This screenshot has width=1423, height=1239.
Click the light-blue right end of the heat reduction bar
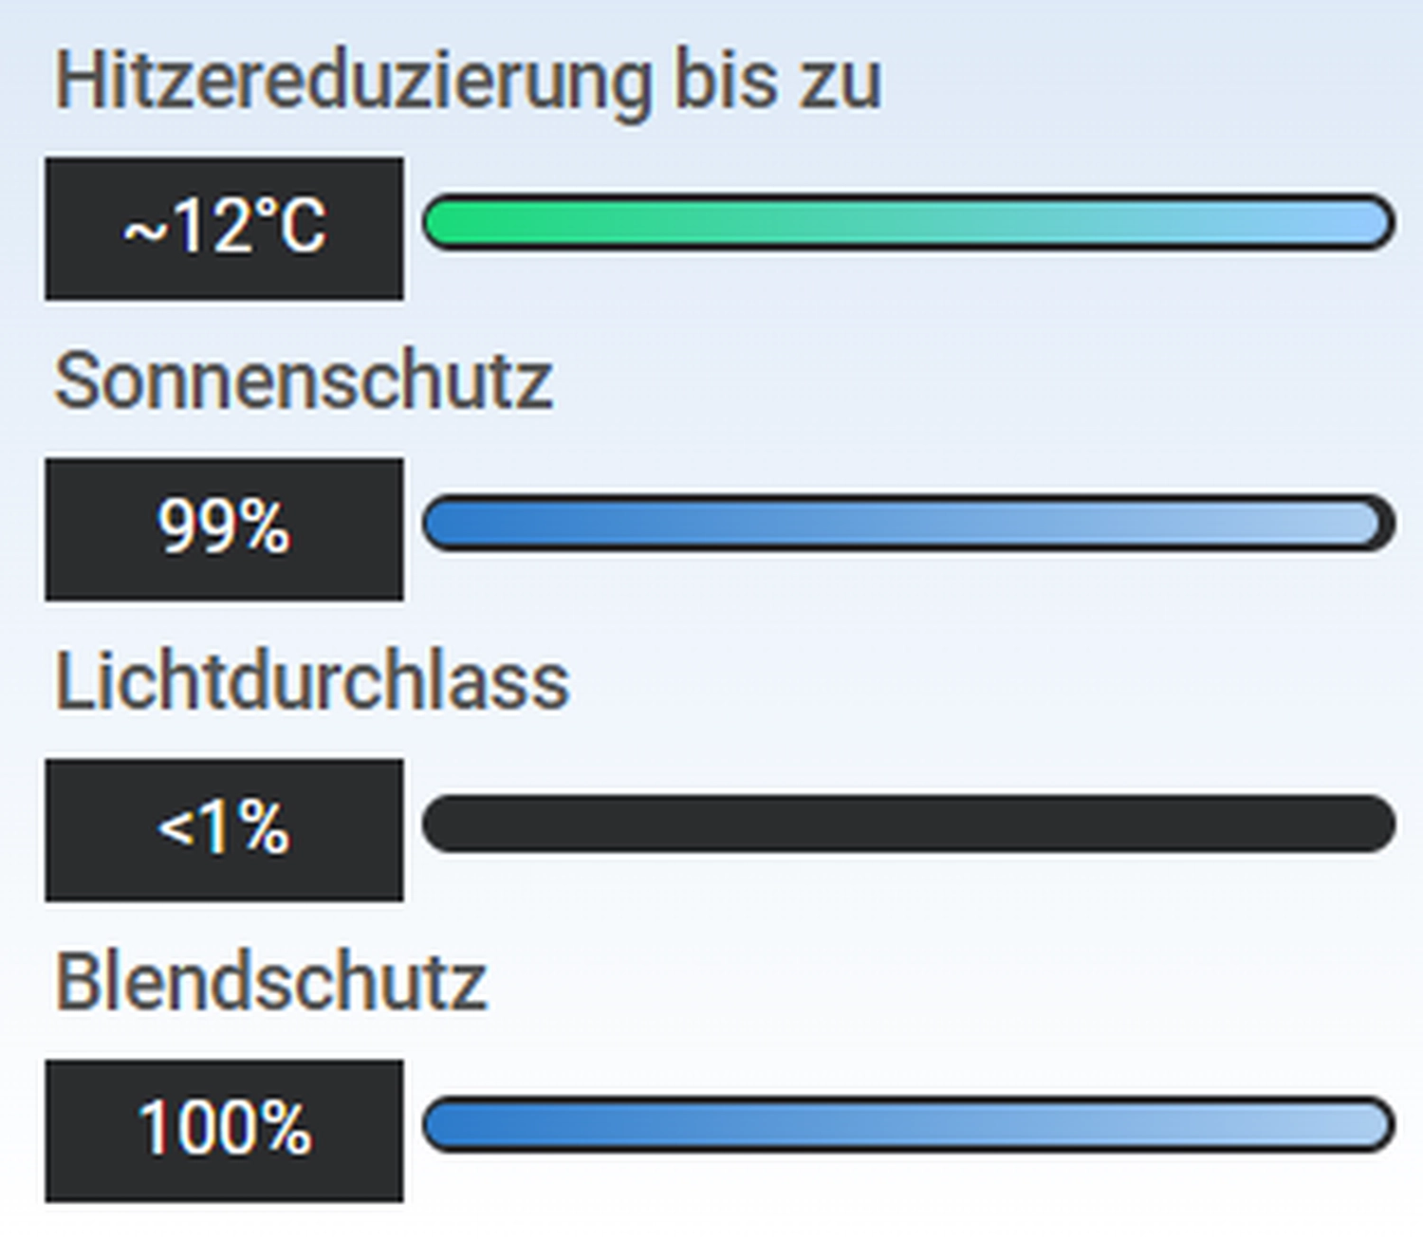pos(1371,223)
